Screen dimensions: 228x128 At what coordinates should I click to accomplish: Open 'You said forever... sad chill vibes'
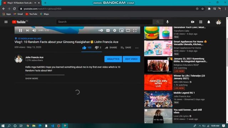click(x=188, y=111)
